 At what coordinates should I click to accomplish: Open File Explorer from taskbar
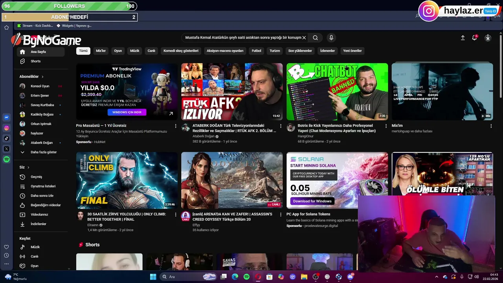tap(304, 277)
